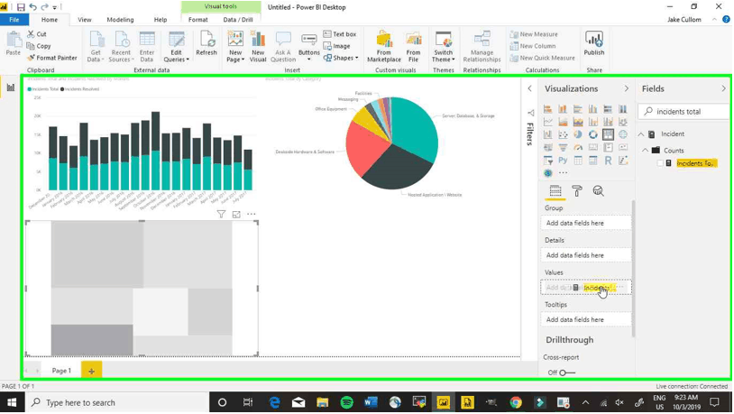734x414 pixels.
Task: Select the Scatter chart visualization
Action: 563,134
